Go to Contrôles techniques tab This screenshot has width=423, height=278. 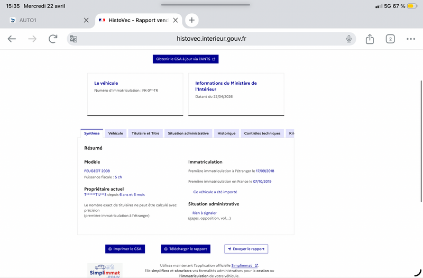[262, 133]
